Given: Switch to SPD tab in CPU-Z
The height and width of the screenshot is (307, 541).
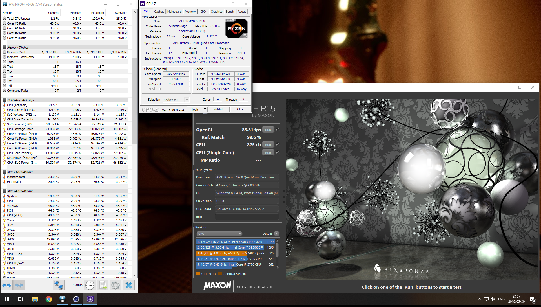Looking at the screenshot, I should pos(203,12).
